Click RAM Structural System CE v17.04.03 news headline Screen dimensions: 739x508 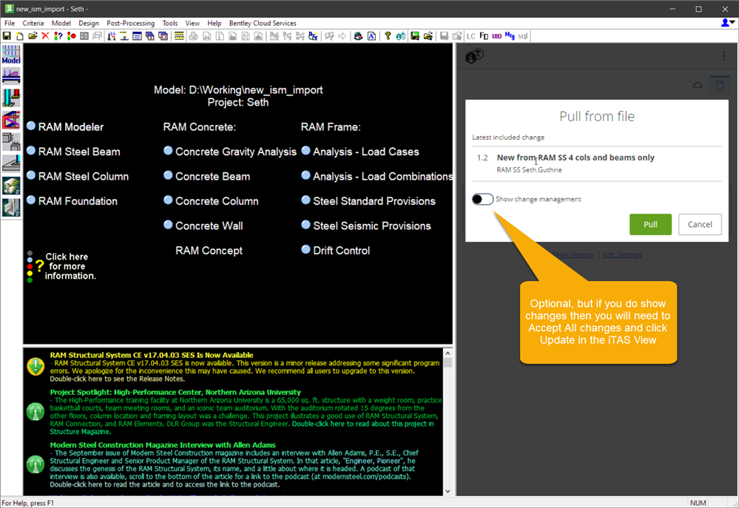click(x=152, y=356)
